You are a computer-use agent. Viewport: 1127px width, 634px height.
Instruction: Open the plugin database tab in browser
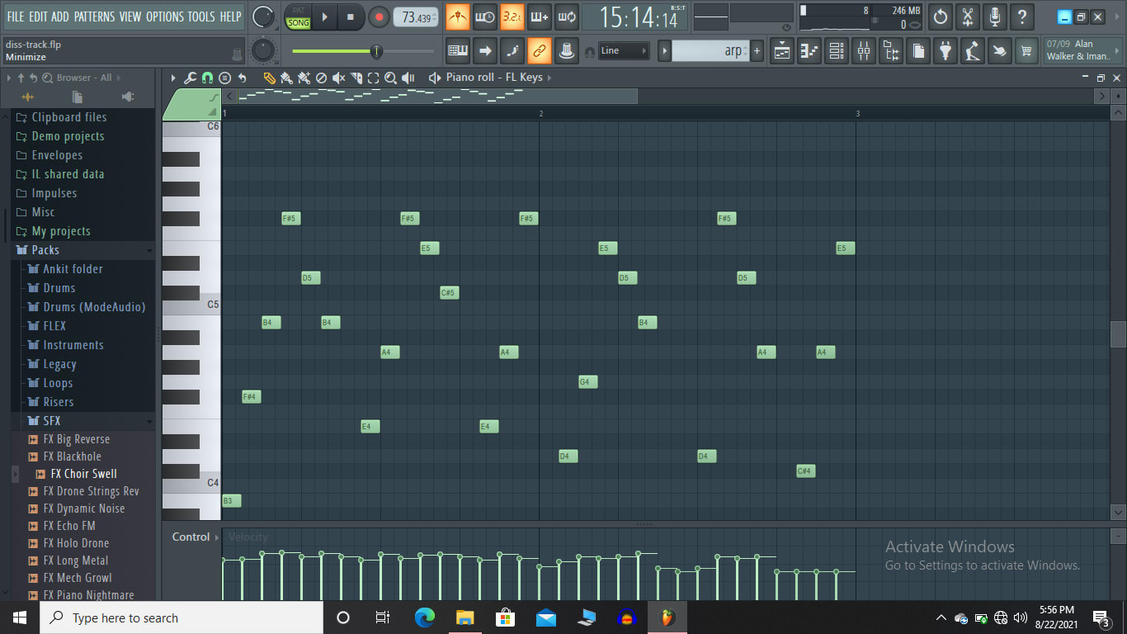pyautogui.click(x=127, y=97)
